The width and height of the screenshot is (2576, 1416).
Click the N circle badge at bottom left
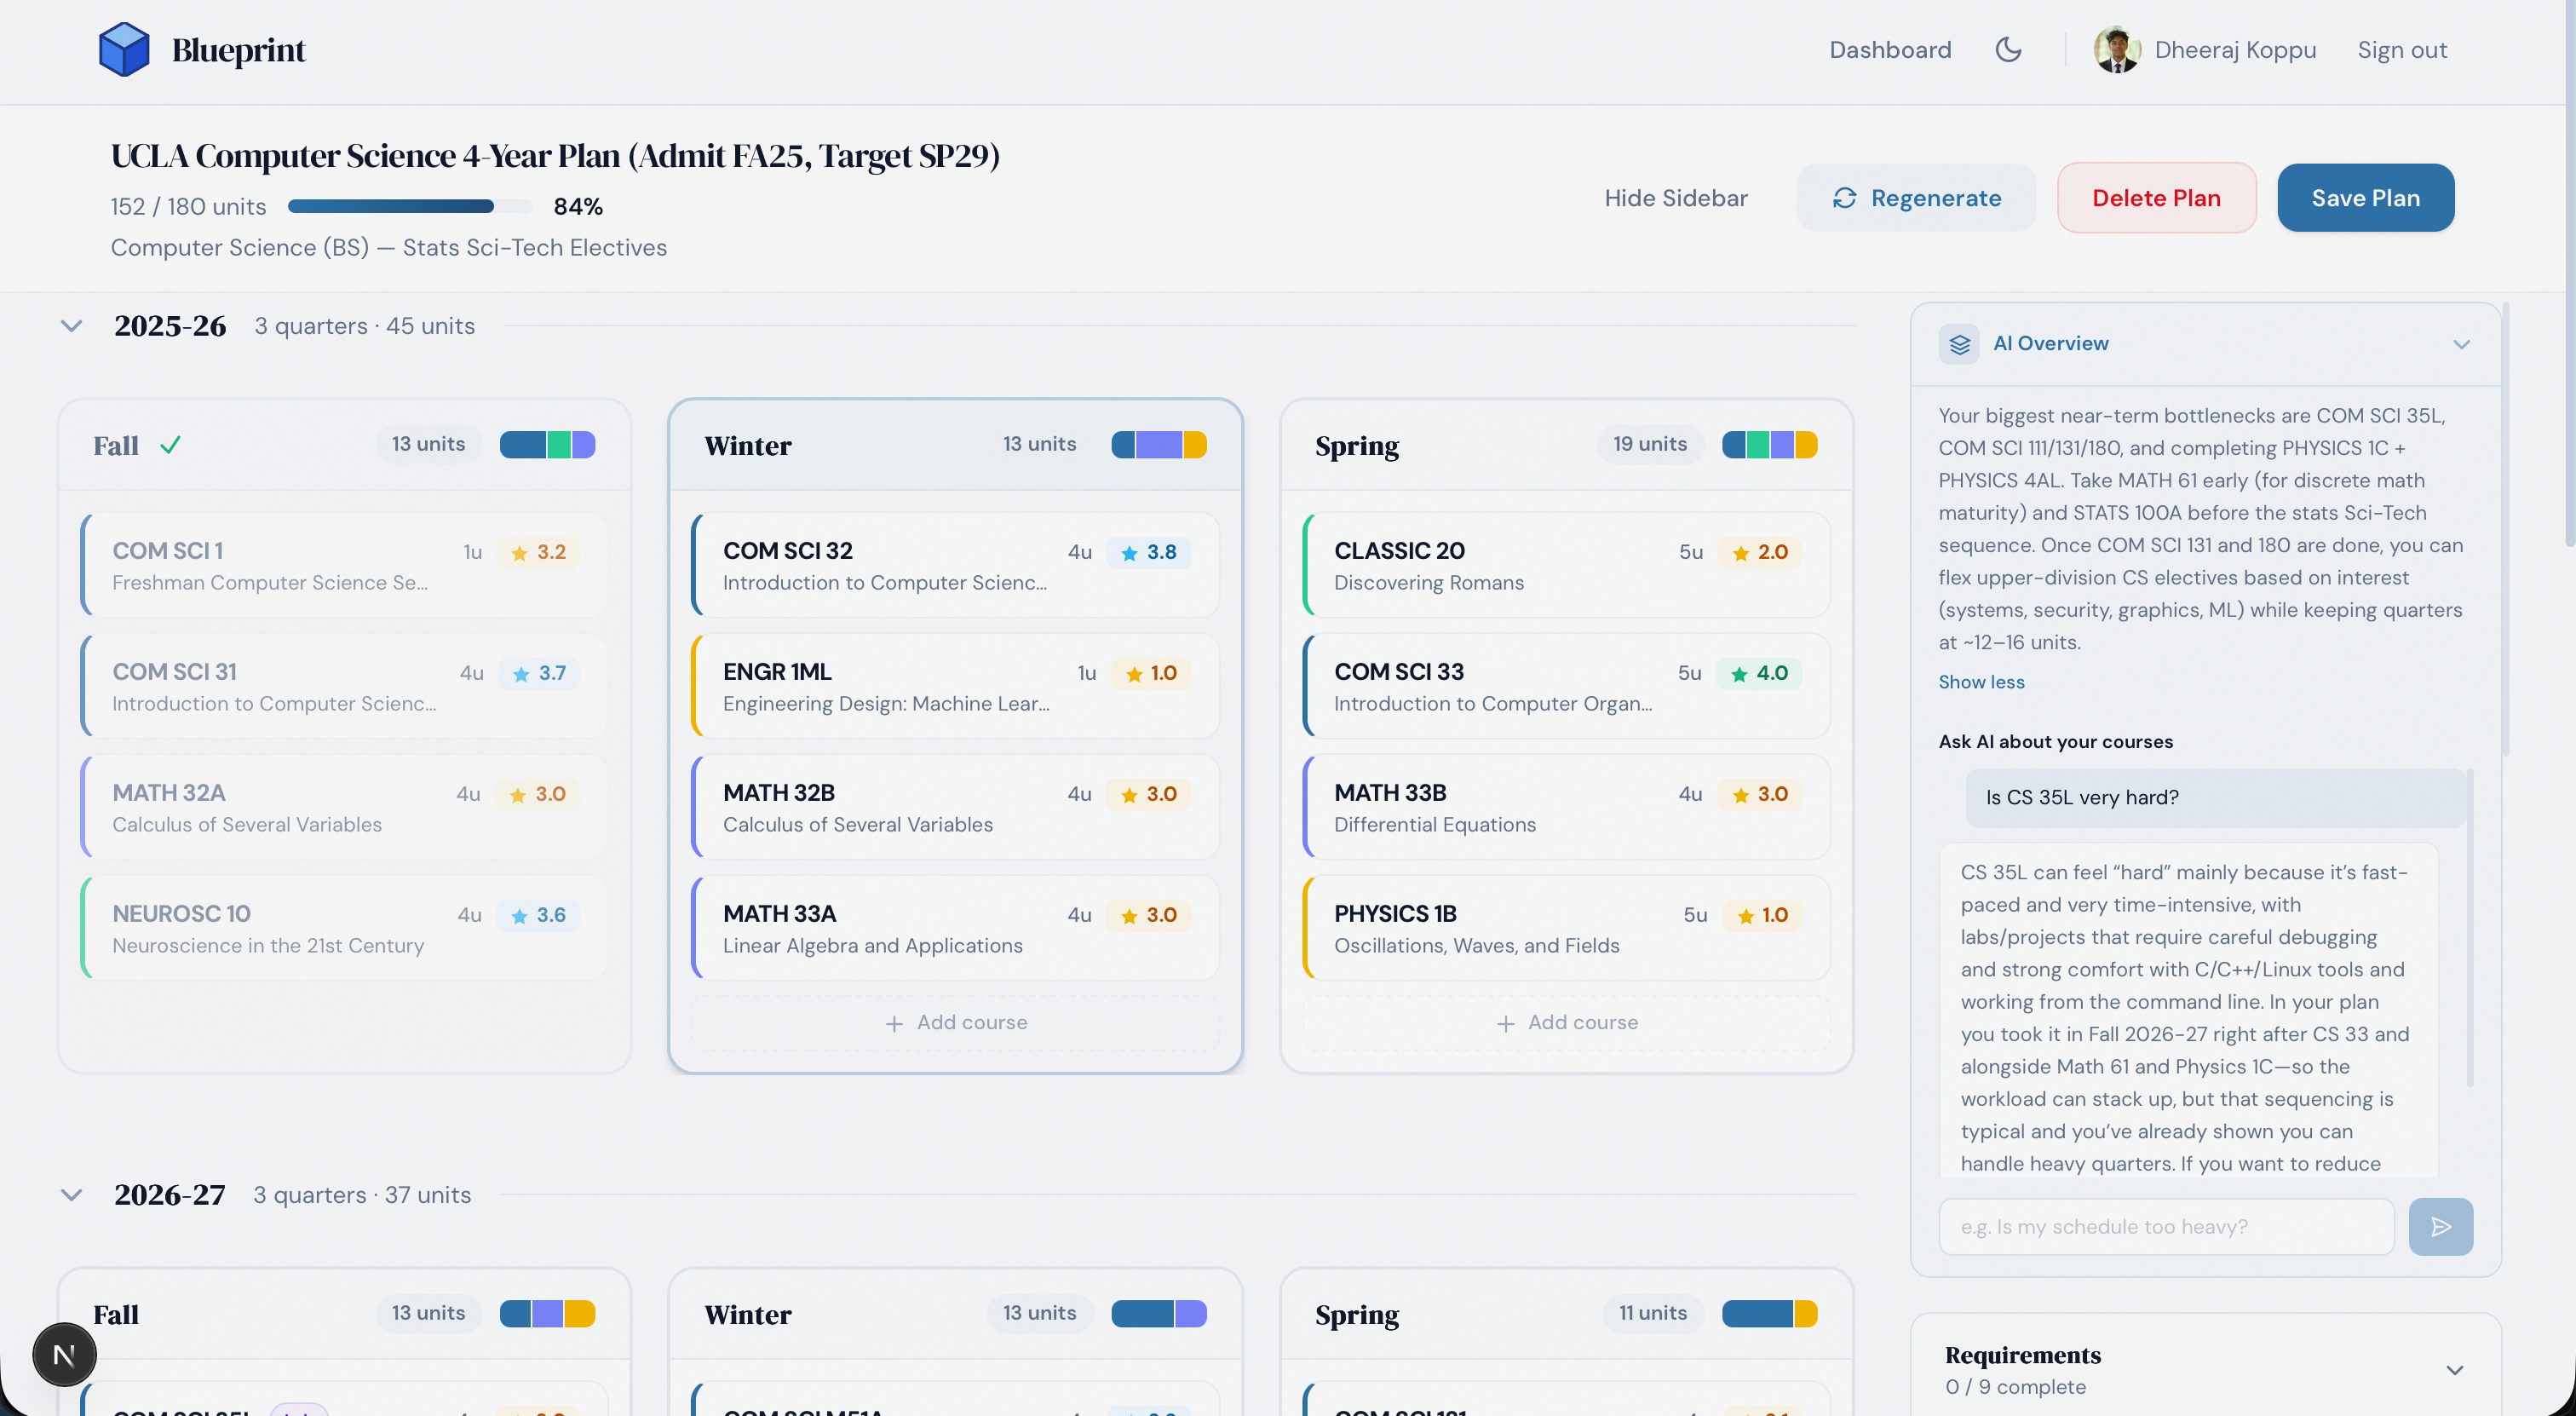(64, 1355)
